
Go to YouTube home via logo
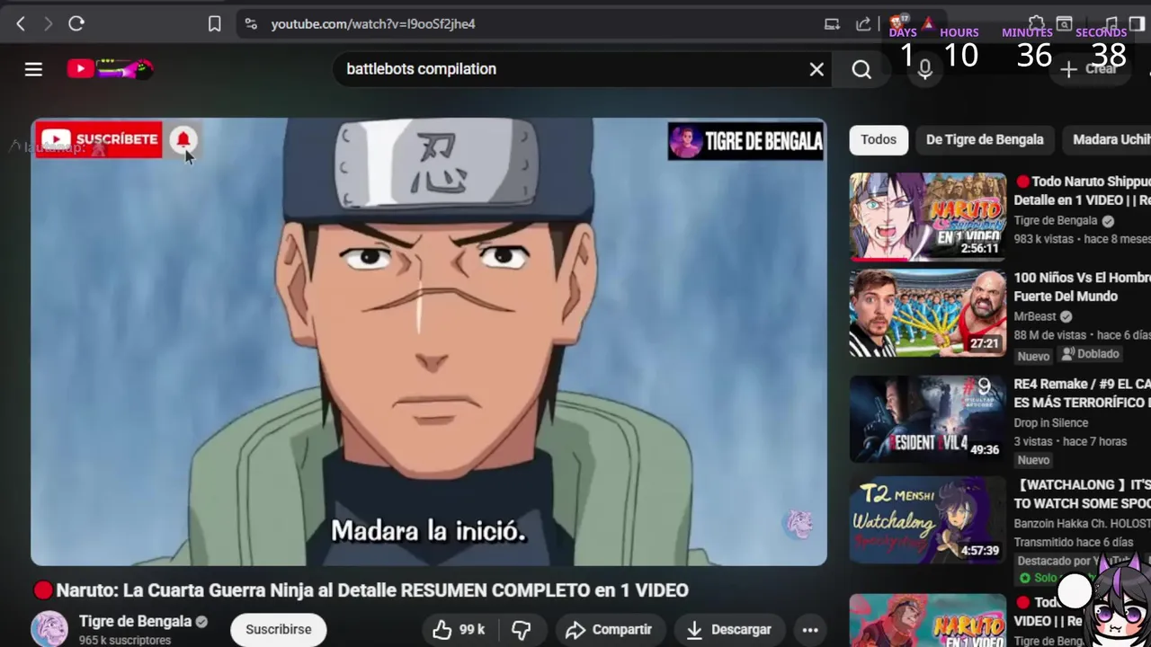[x=110, y=68]
